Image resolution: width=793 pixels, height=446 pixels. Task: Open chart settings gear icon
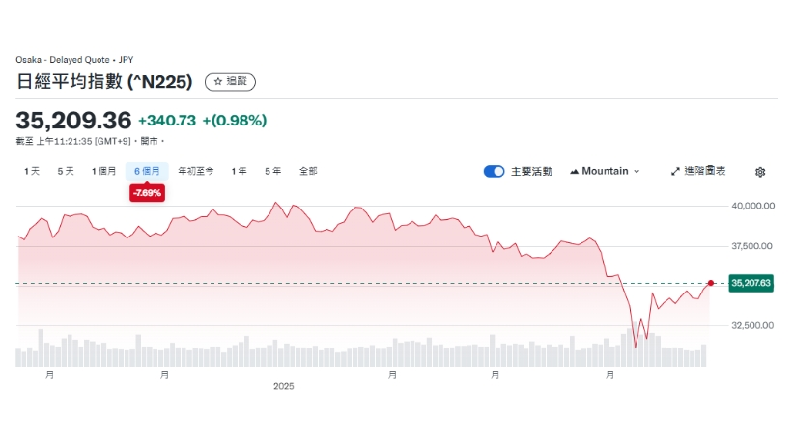click(759, 172)
